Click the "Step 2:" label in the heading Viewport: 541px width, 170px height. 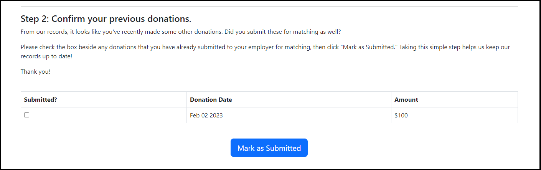[x=35, y=19]
